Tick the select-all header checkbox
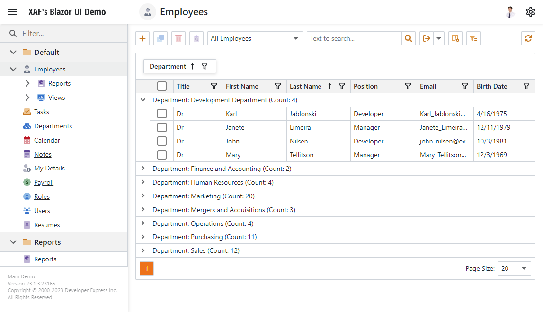This screenshot has width=543, height=312. tap(162, 86)
